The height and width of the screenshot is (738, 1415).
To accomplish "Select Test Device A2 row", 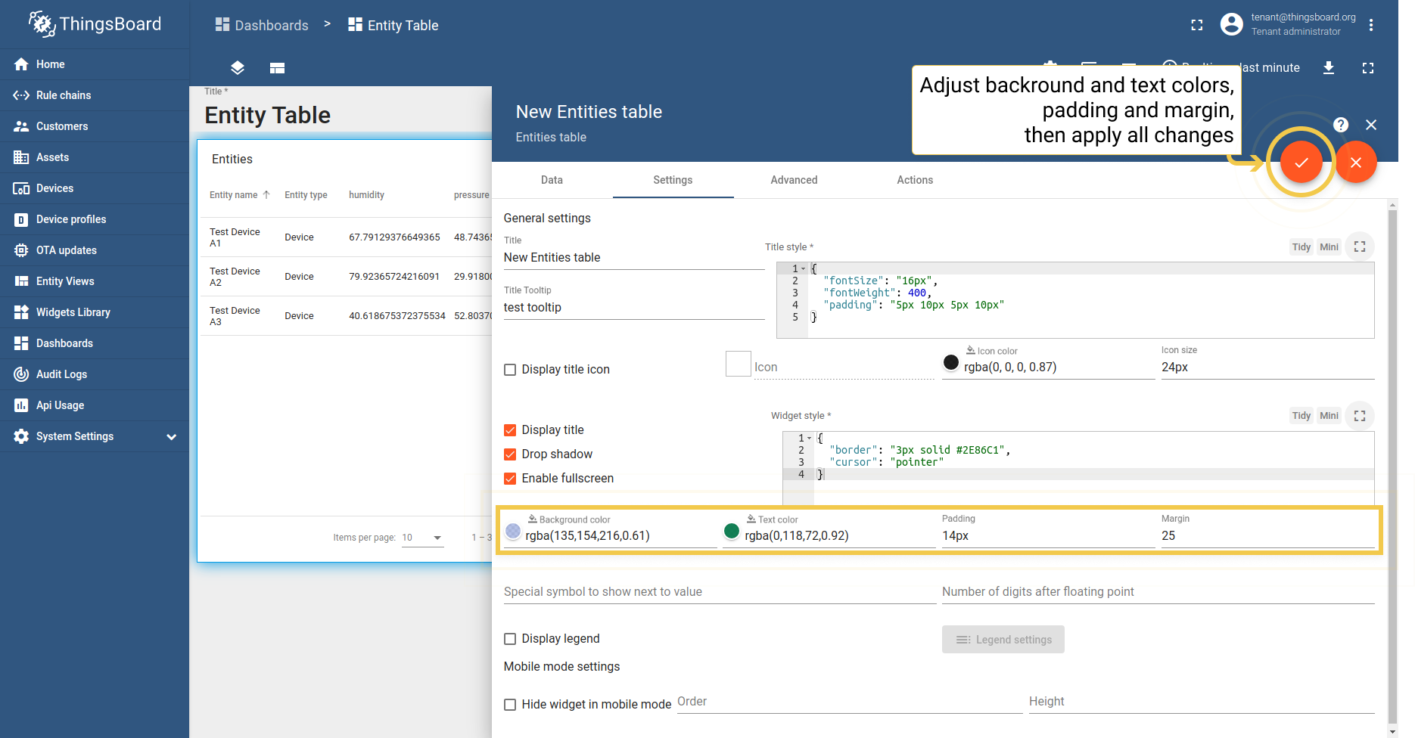I will [345, 277].
